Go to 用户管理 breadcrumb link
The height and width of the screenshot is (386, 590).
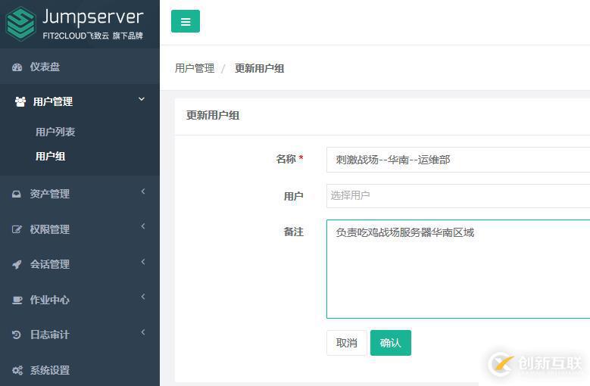point(195,68)
